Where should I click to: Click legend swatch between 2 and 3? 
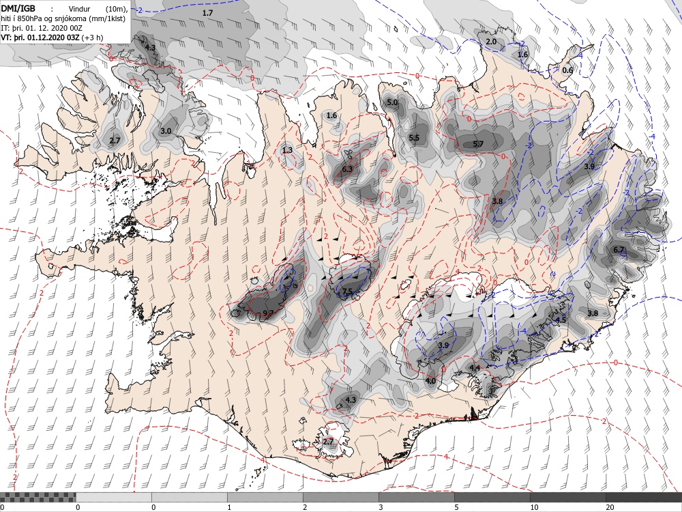(x=340, y=497)
